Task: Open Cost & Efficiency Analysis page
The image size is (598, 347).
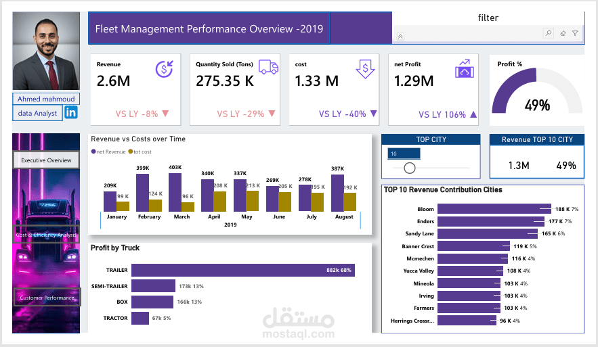Action: 46,235
